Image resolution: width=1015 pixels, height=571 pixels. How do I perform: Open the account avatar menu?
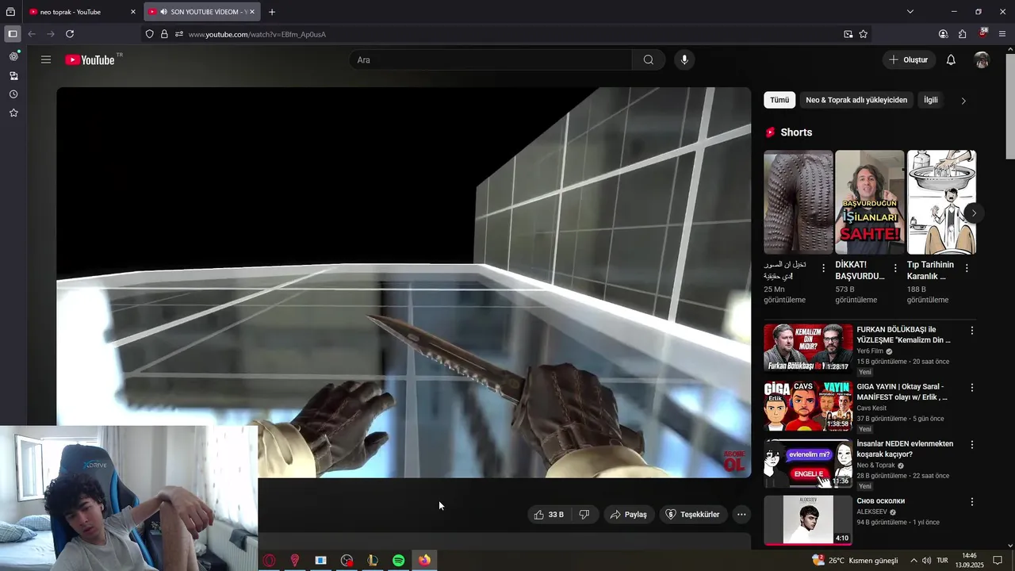(982, 59)
